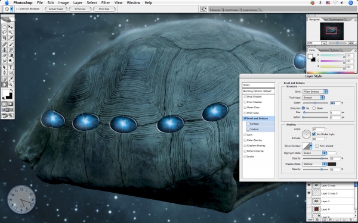
Task: Open the Layer menu
Action: pos(78,3)
